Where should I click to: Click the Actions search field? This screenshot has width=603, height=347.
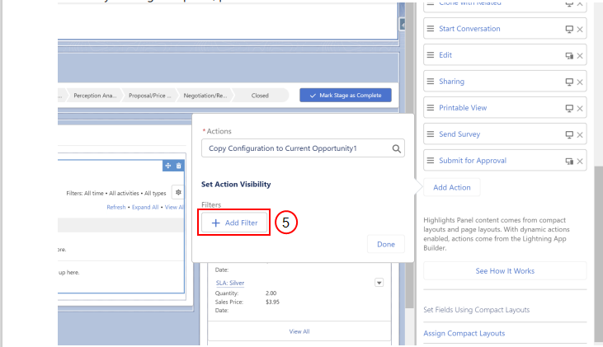(303, 148)
